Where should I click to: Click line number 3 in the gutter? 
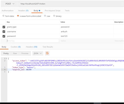[5, 67]
